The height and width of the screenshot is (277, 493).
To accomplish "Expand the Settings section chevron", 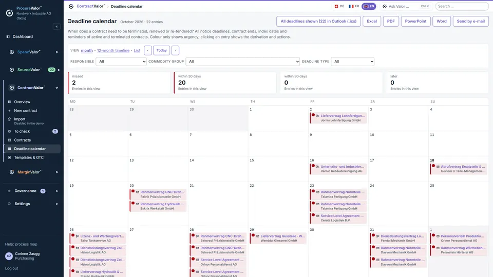I will coord(57,204).
